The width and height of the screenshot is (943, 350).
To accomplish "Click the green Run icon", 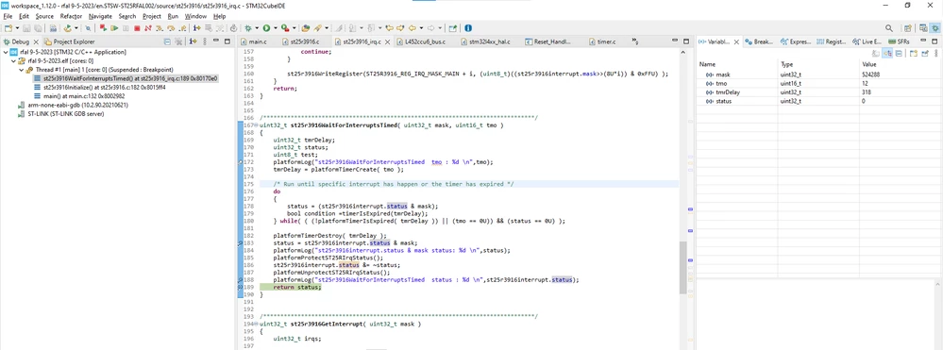I will tap(266, 27).
